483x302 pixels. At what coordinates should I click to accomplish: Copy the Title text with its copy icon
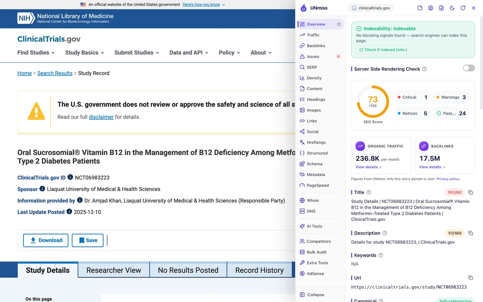(x=471, y=192)
